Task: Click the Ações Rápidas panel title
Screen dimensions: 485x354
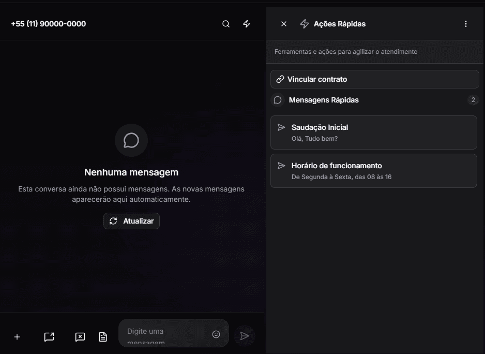Action: [x=340, y=24]
